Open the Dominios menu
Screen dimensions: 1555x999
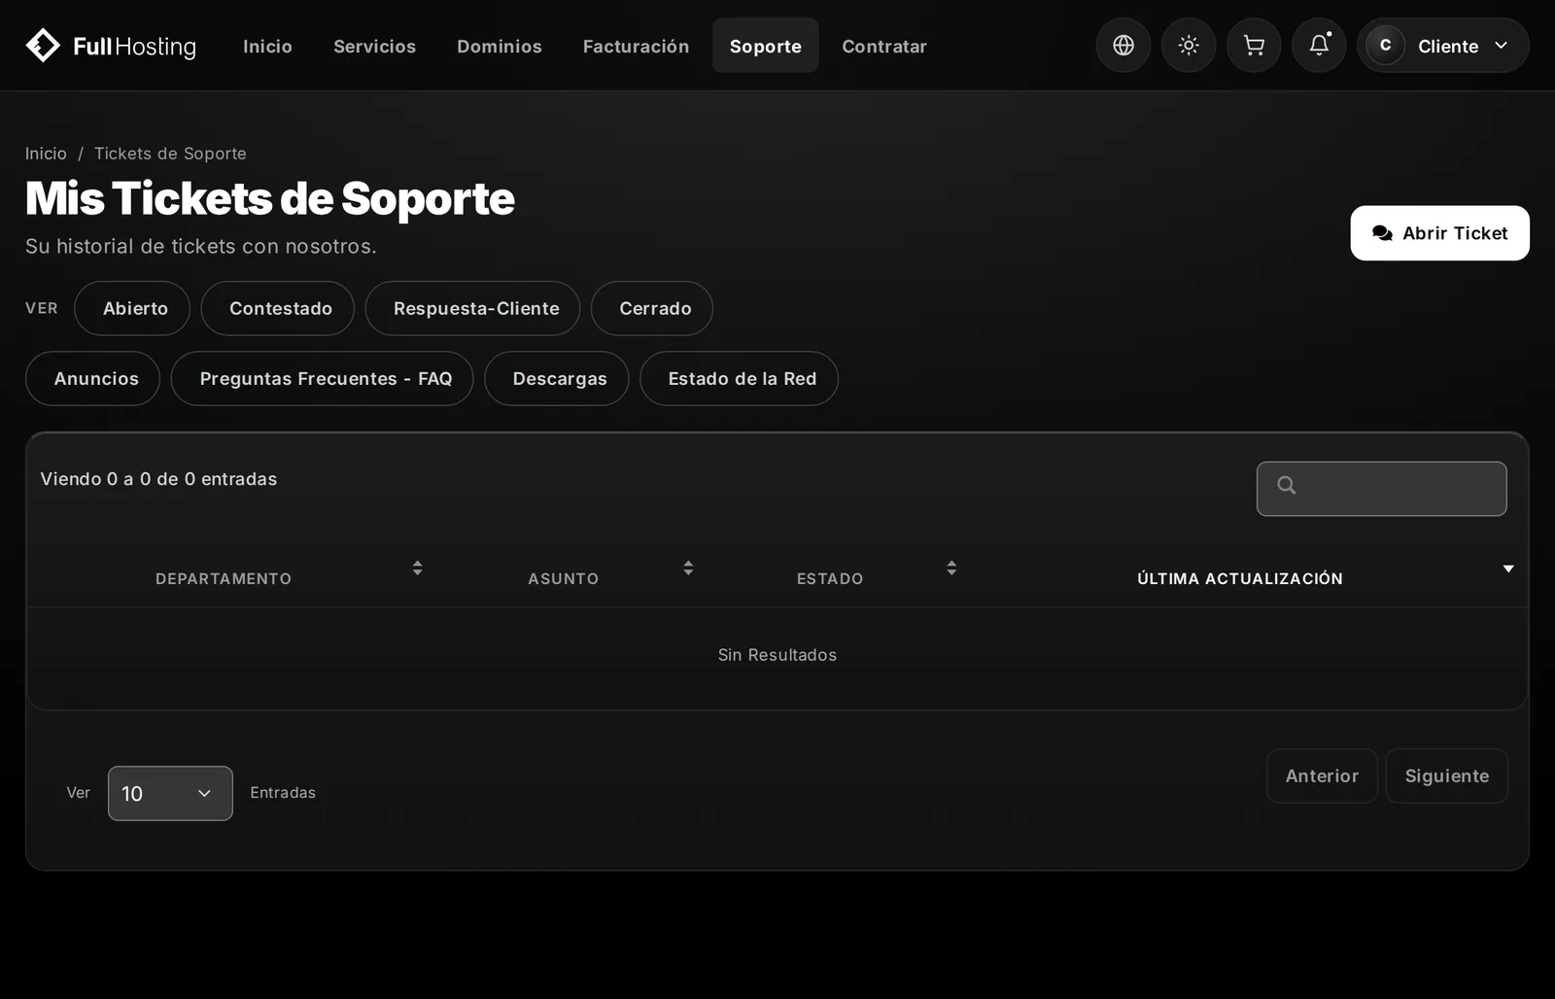[x=500, y=46]
